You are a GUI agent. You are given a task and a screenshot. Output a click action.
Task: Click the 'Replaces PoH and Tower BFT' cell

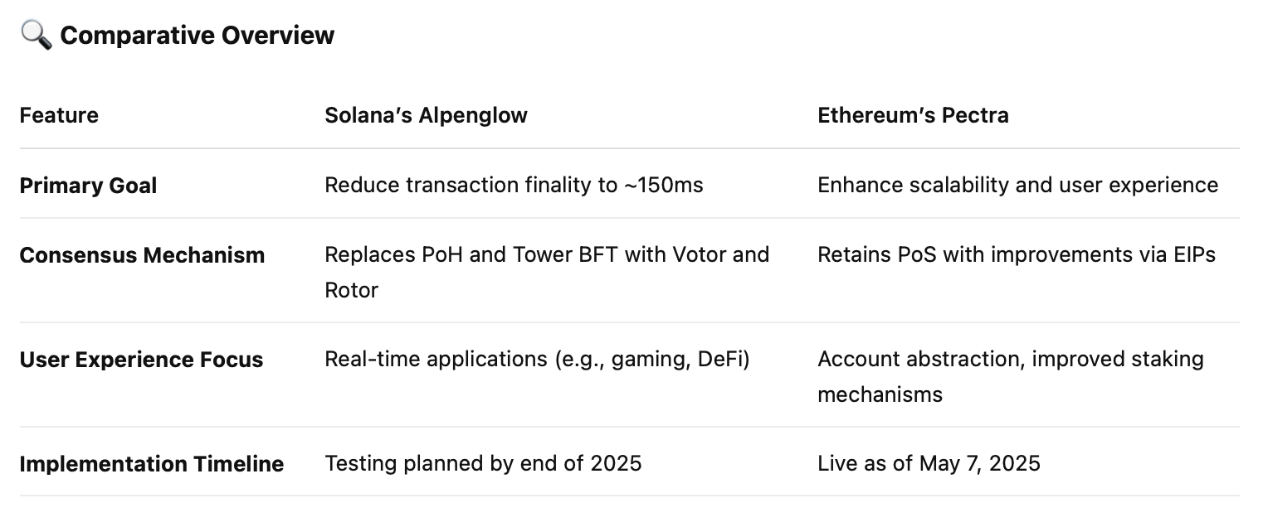547,272
